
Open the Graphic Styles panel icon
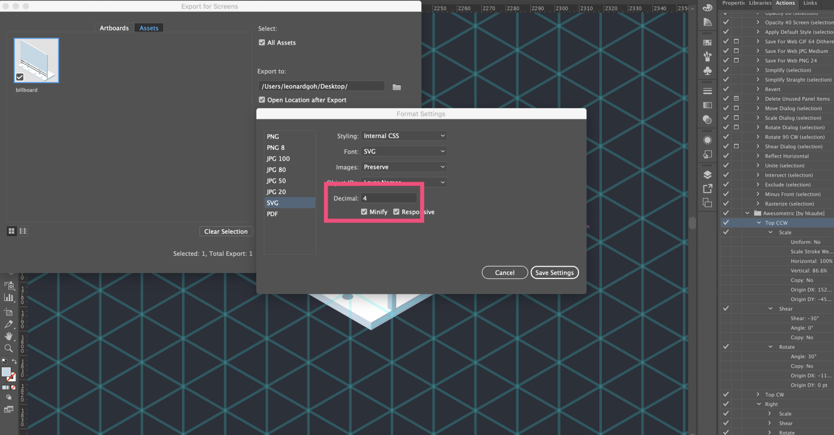(x=707, y=154)
